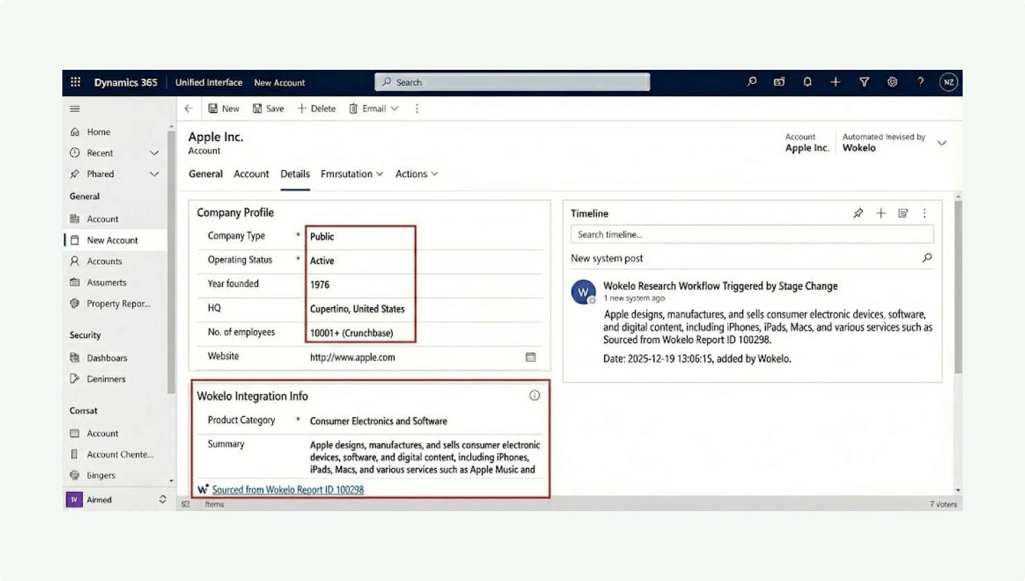Click the Summary text field
This screenshot has width=1025, height=581.
[x=424, y=457]
